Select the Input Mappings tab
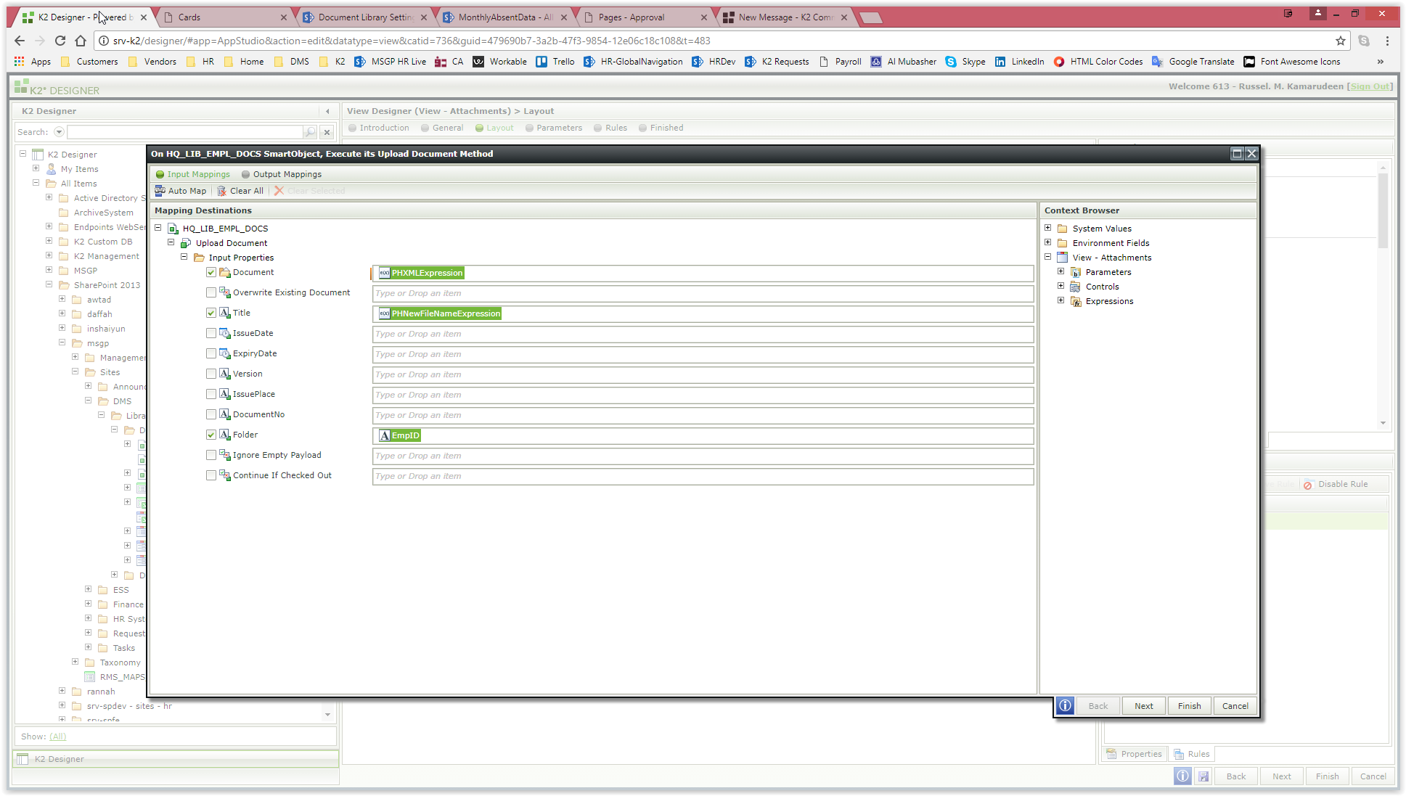 [193, 174]
